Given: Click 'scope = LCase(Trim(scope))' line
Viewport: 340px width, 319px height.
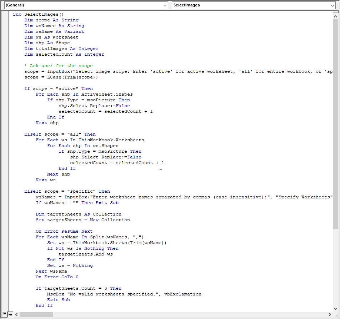Looking at the screenshot, I should click(x=61, y=77).
